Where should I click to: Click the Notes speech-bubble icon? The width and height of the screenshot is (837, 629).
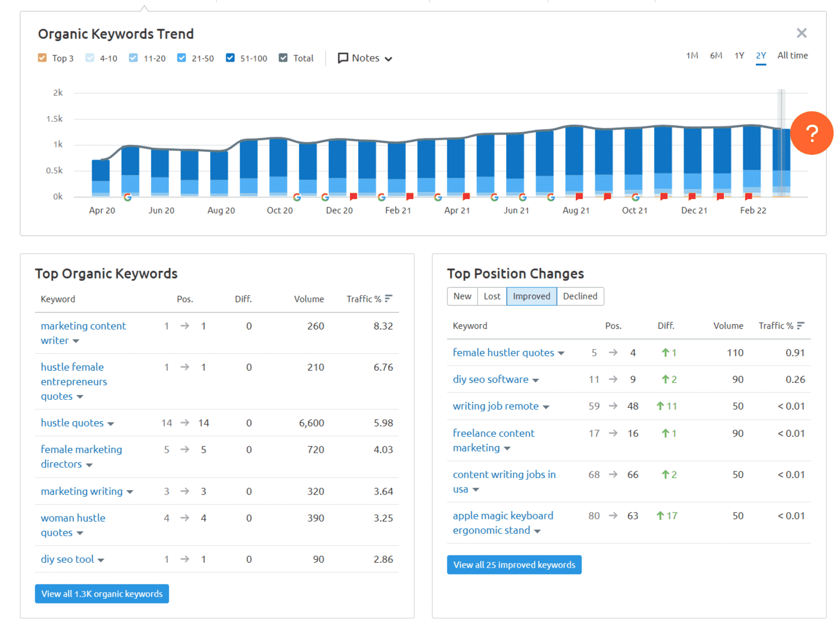tap(343, 58)
